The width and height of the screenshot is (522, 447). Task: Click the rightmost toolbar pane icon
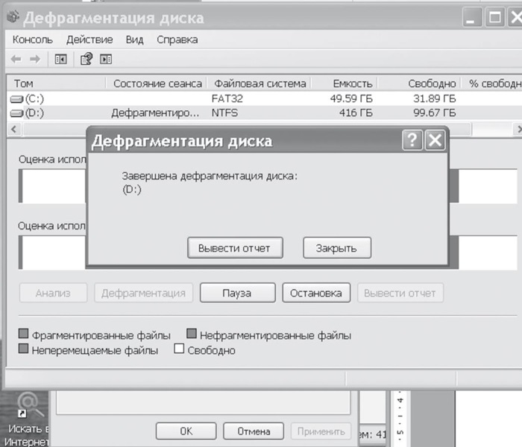click(x=106, y=59)
